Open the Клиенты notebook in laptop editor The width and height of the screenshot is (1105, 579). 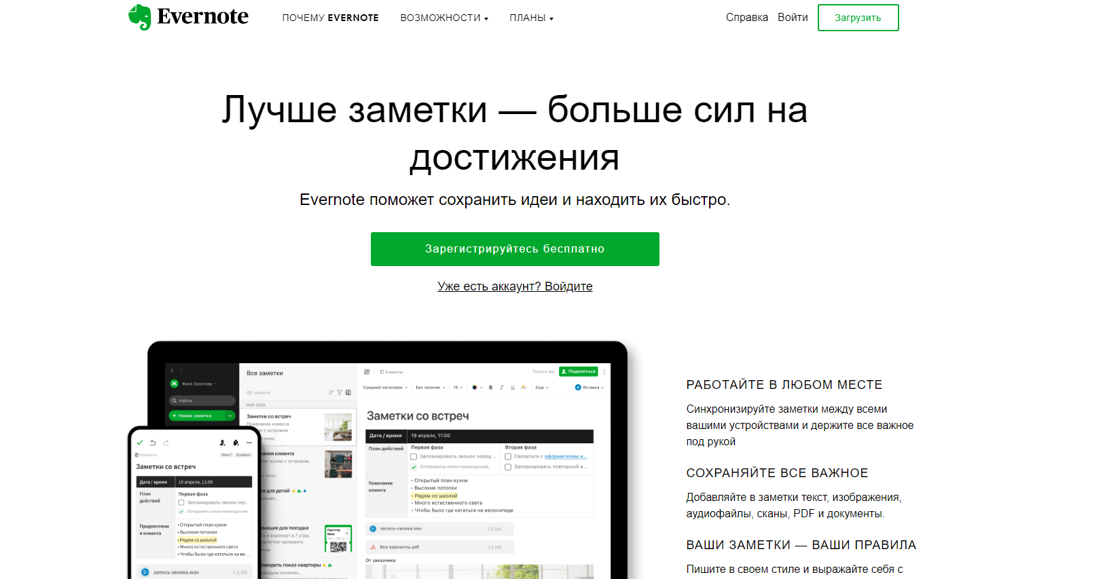coord(392,372)
